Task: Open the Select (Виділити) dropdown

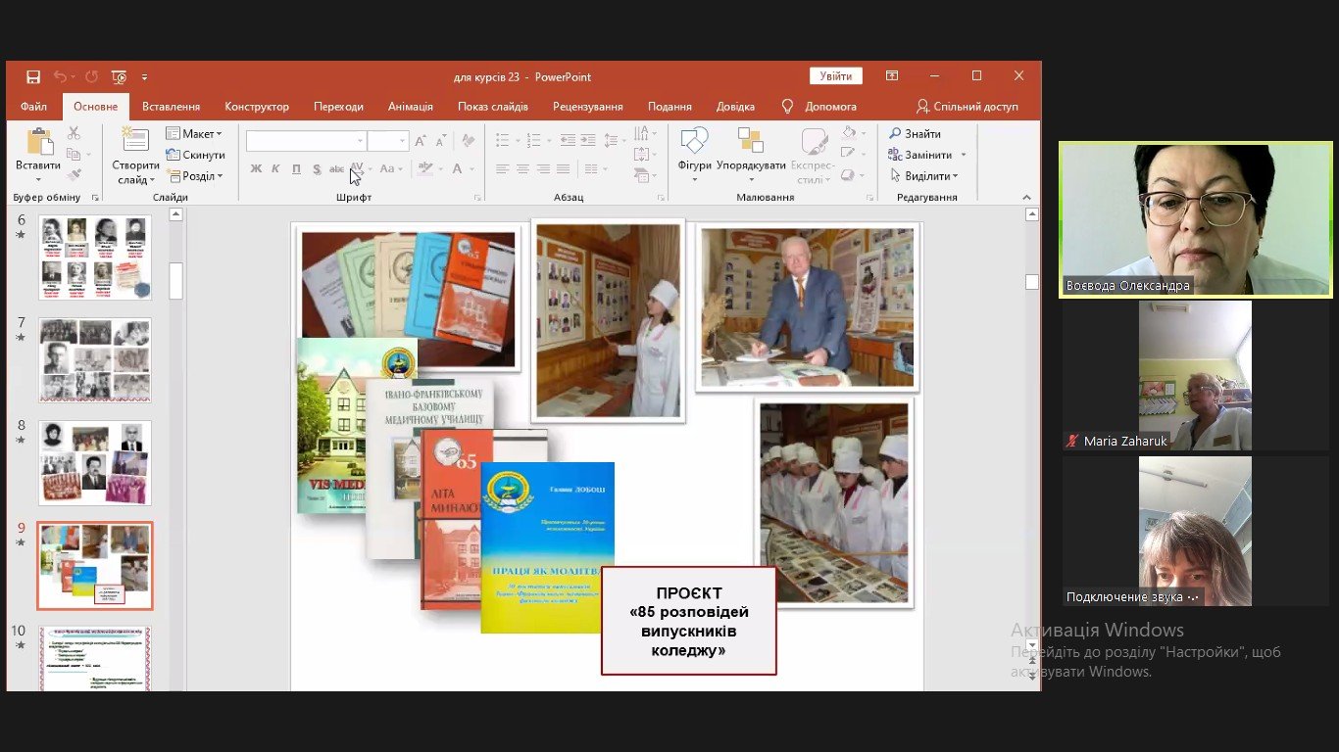Action: pyautogui.click(x=924, y=176)
